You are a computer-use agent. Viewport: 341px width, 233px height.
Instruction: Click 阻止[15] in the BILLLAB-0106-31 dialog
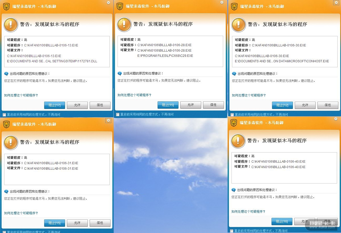coord(55,223)
